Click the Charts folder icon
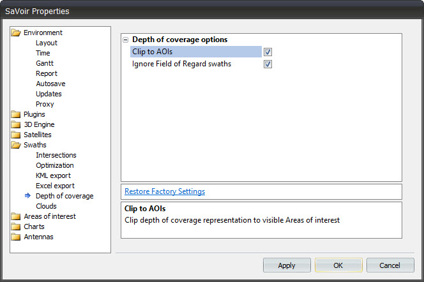The height and width of the screenshot is (282, 424). tap(17, 226)
